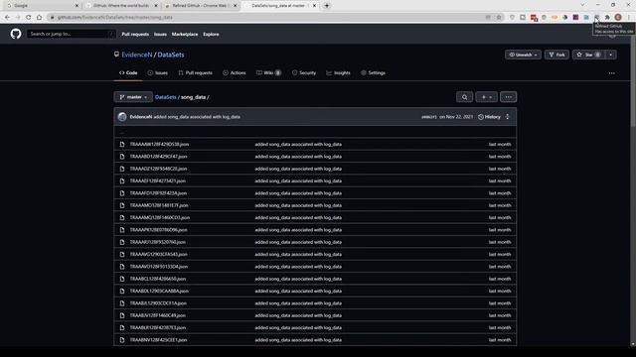
Task: Click the browser Back arrow
Action: [x=7, y=18]
